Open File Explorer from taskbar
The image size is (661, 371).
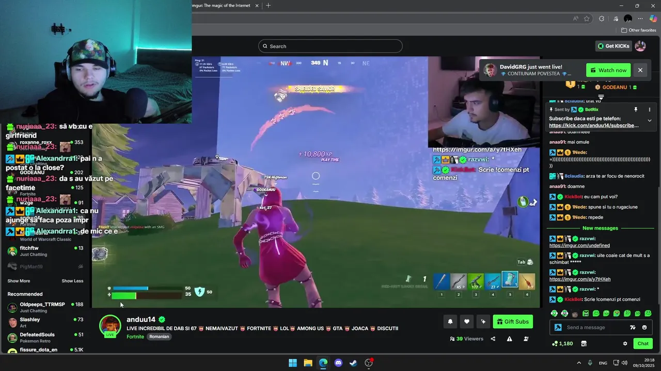coord(308,363)
